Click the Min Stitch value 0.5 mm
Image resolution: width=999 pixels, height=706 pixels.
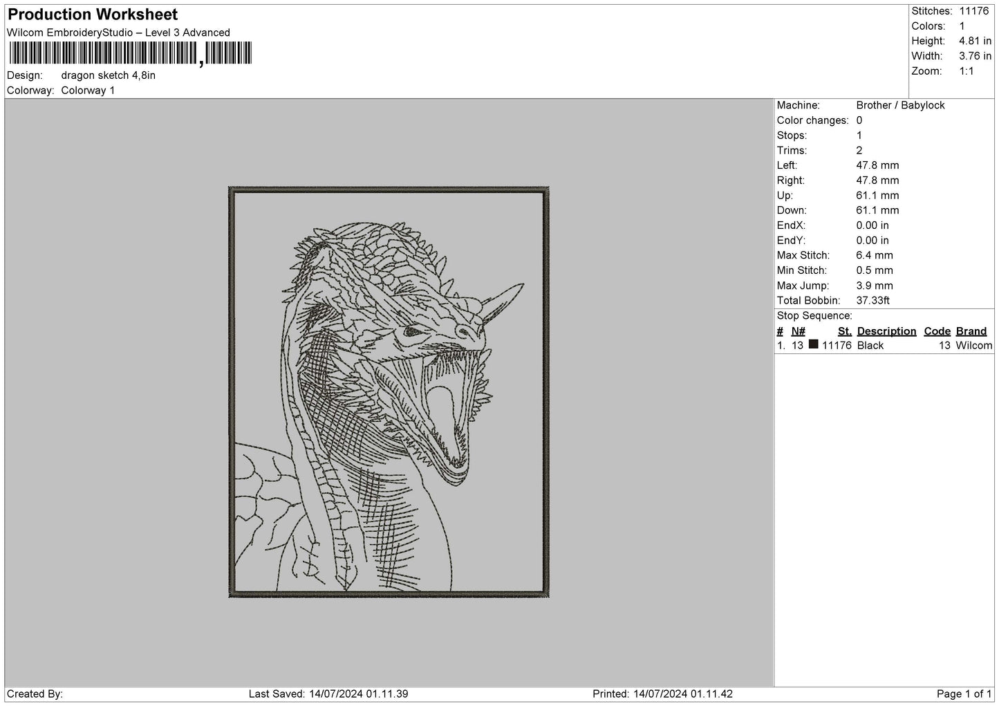875,270
